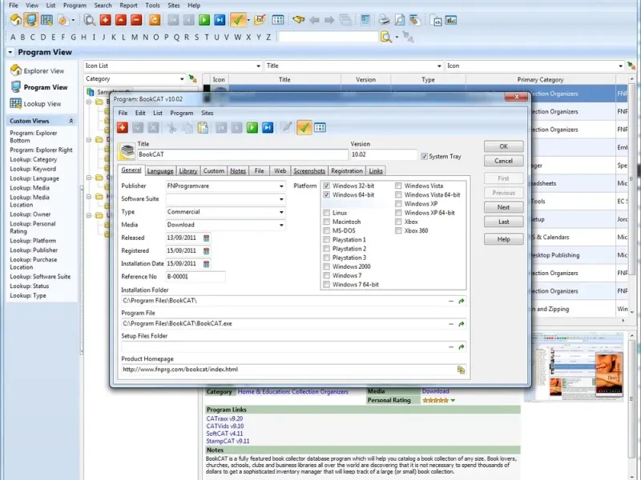This screenshot has height=480, width=641.
Task: Toggle the System Tray checkbox
Action: click(x=425, y=156)
